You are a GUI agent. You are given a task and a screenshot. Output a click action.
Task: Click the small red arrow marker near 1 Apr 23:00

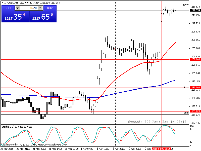pyautogui.click(x=115, y=49)
